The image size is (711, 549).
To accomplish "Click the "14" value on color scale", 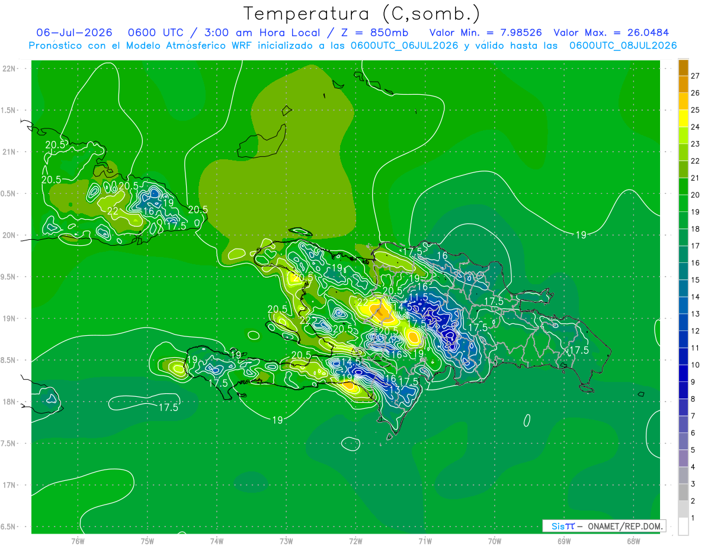I will 696,297.
